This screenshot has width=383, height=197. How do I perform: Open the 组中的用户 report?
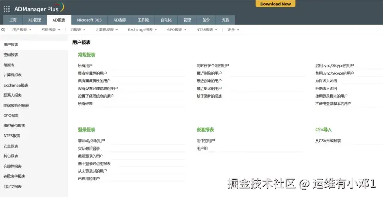[x=206, y=141]
